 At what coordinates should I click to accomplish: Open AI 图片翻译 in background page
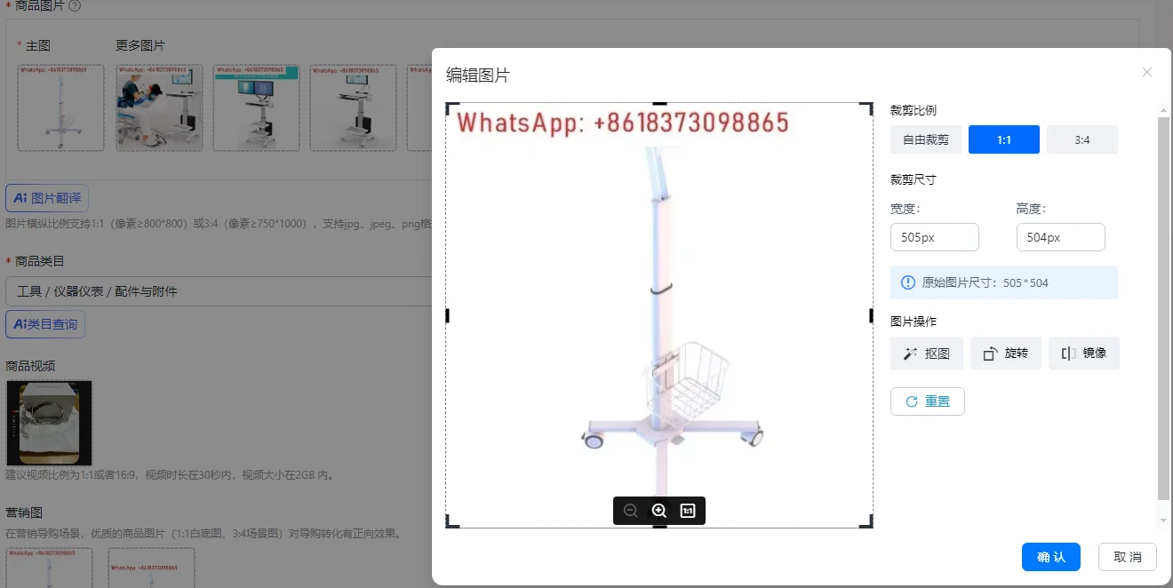(47, 197)
